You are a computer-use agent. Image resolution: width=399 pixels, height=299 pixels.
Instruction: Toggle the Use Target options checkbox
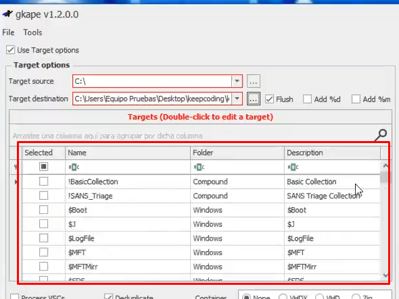(11, 50)
